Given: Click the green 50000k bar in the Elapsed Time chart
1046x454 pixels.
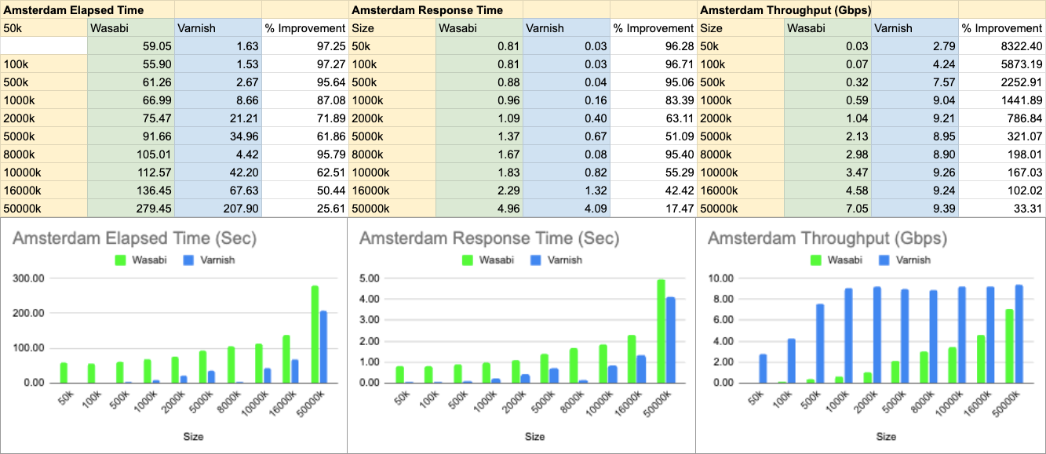Looking at the screenshot, I should click(315, 334).
